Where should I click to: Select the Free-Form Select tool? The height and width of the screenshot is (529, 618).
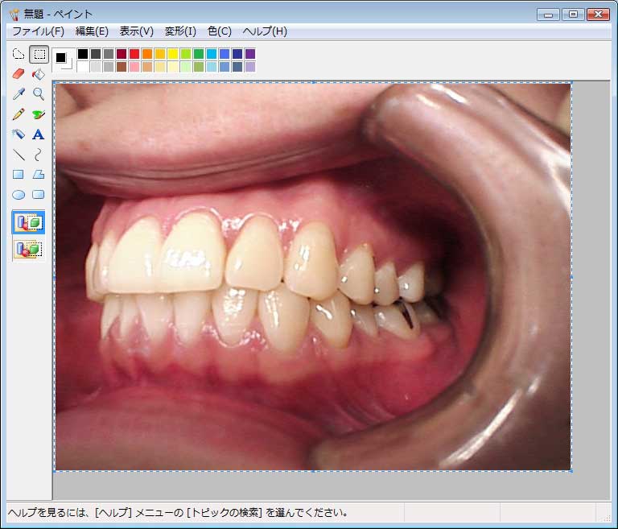click(x=19, y=55)
